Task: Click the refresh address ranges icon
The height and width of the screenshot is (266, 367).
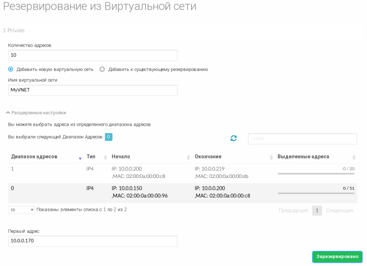Action: 234,138
